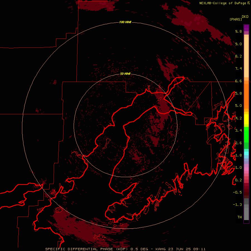Select the 2.6 legend value
Screen dimensions: 251x251
(238, 143)
